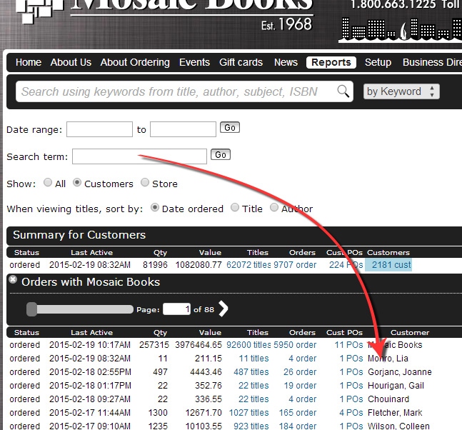Sort titles by Title radio option

tap(235, 208)
